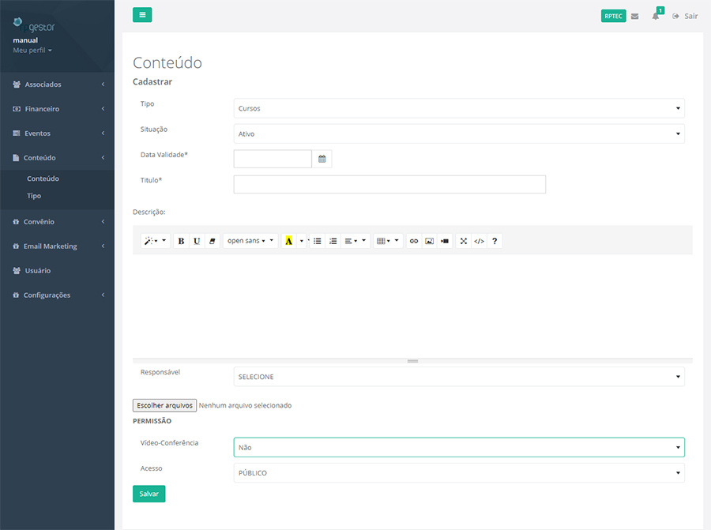Click the Salvar button
711x530 pixels.
[x=149, y=494]
